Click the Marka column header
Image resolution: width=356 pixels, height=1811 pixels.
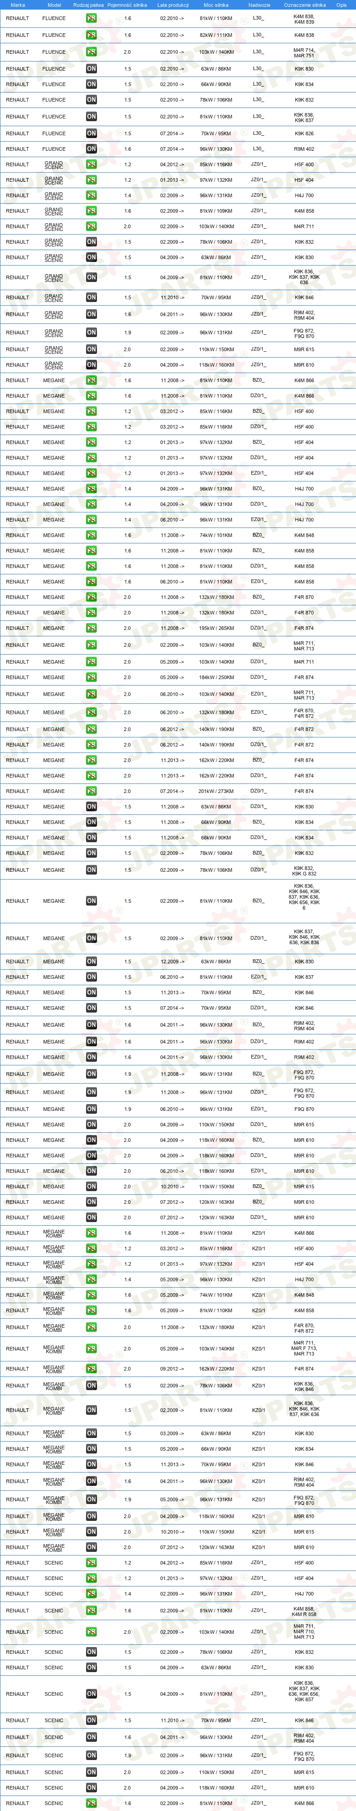point(18,5)
